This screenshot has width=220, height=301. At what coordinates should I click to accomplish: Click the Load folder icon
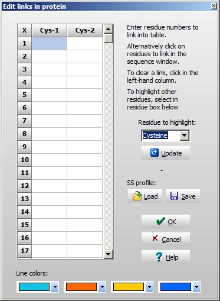[137, 196]
